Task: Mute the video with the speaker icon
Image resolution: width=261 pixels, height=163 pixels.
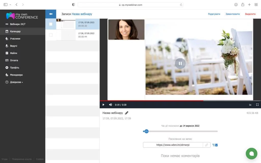Action: coord(110,105)
